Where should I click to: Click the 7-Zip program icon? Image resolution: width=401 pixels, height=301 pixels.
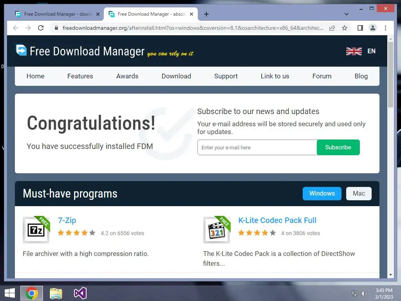(36, 230)
